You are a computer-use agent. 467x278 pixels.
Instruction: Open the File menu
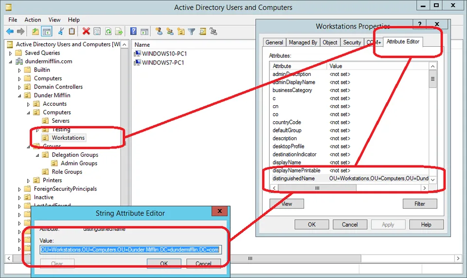13,19
